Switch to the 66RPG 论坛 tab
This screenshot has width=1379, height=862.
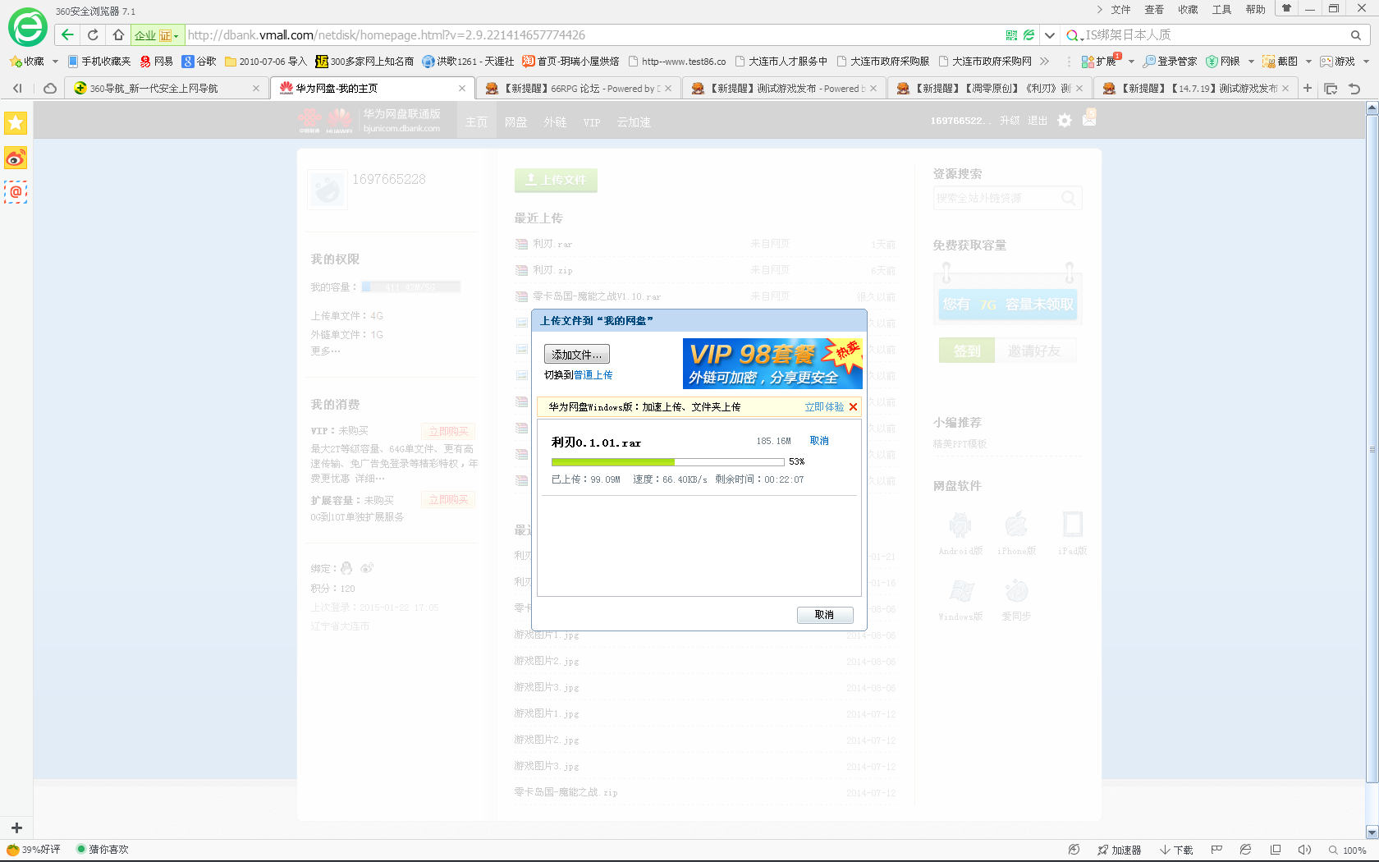[580, 88]
